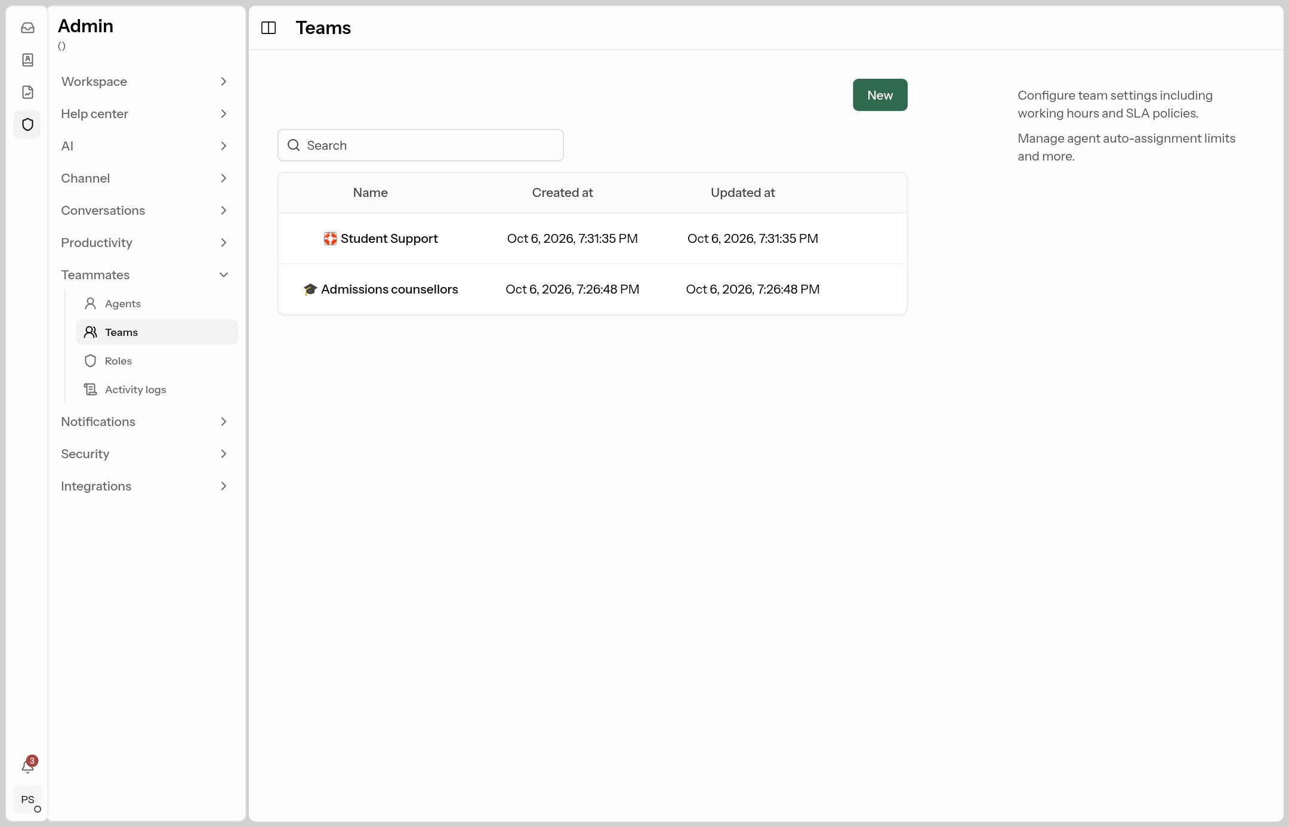Click the magnifier icon in Search box
The image size is (1289, 827).
pos(294,145)
